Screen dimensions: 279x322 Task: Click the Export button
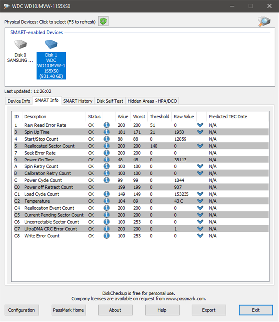click(x=209, y=310)
